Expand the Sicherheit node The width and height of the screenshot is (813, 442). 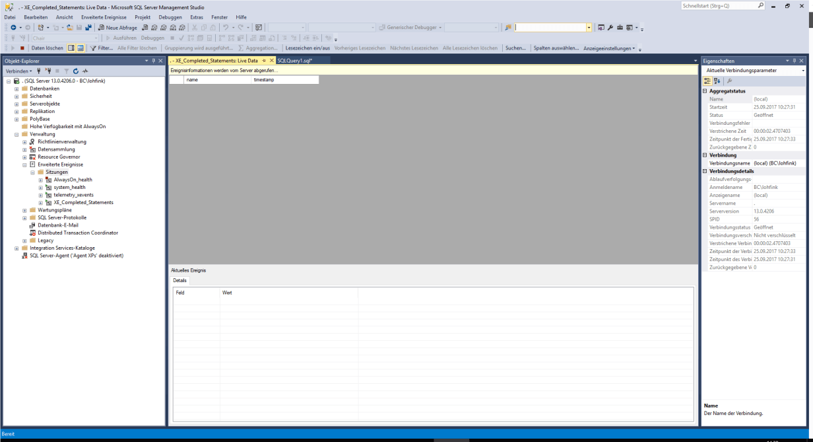[16, 96]
